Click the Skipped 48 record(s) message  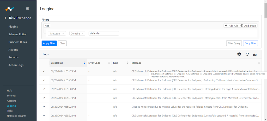(190, 107)
